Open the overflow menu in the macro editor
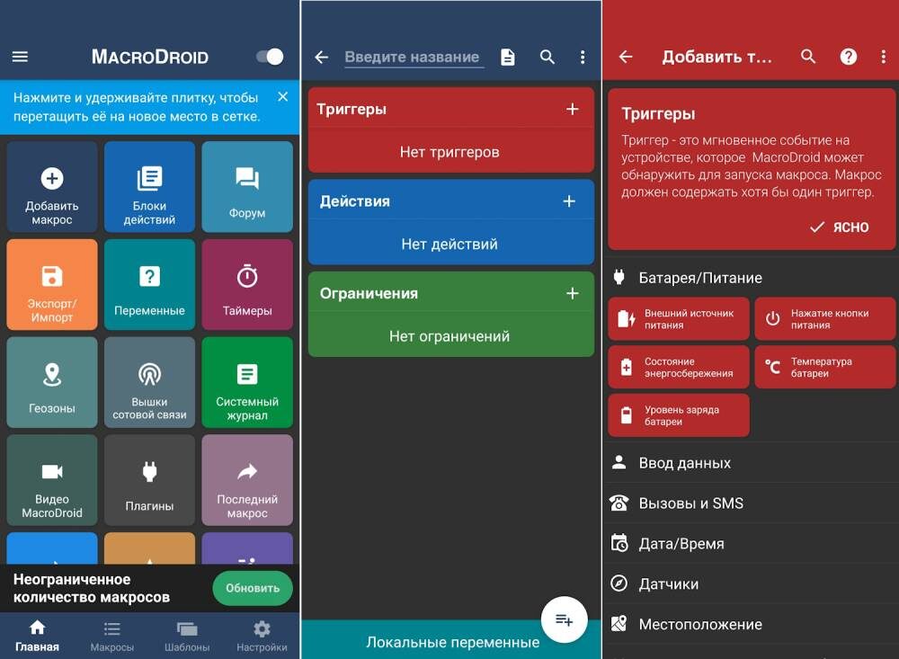 click(x=583, y=57)
